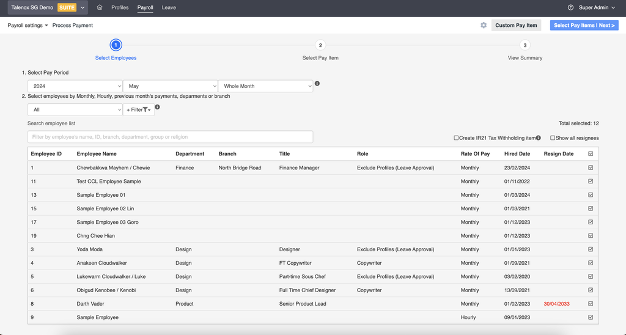
Task: Go to home via house icon
Action: tap(100, 7)
